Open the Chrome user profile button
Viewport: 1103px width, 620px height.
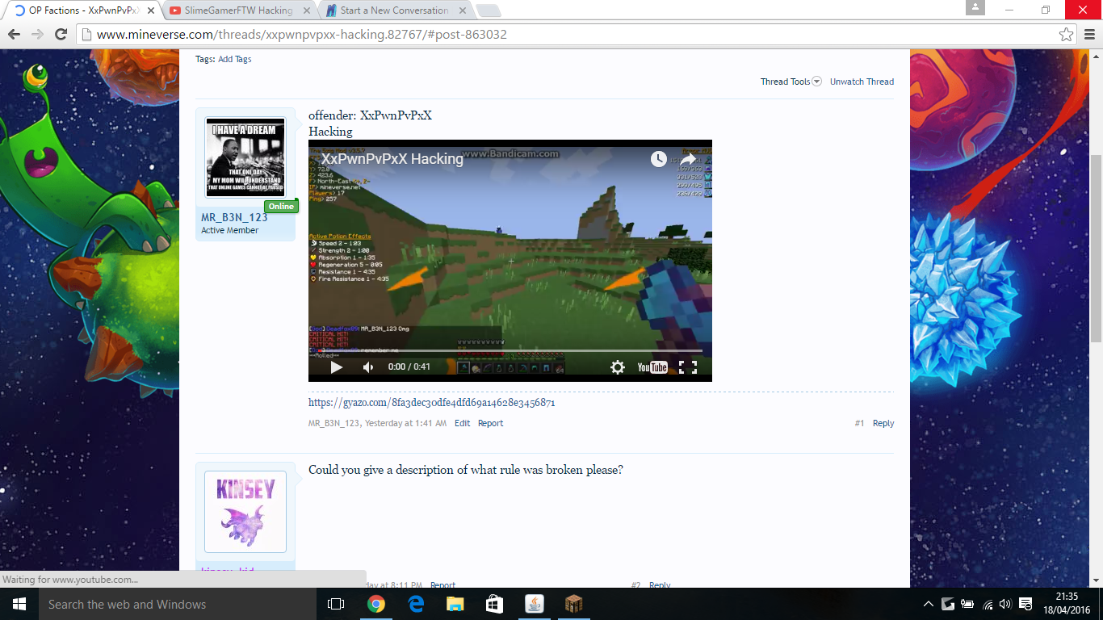pos(975,7)
